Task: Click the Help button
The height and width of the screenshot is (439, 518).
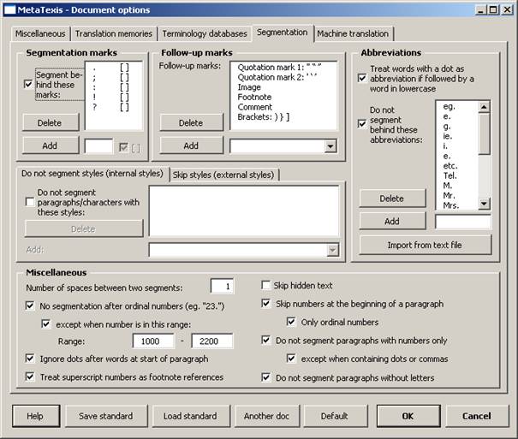Action: point(36,416)
